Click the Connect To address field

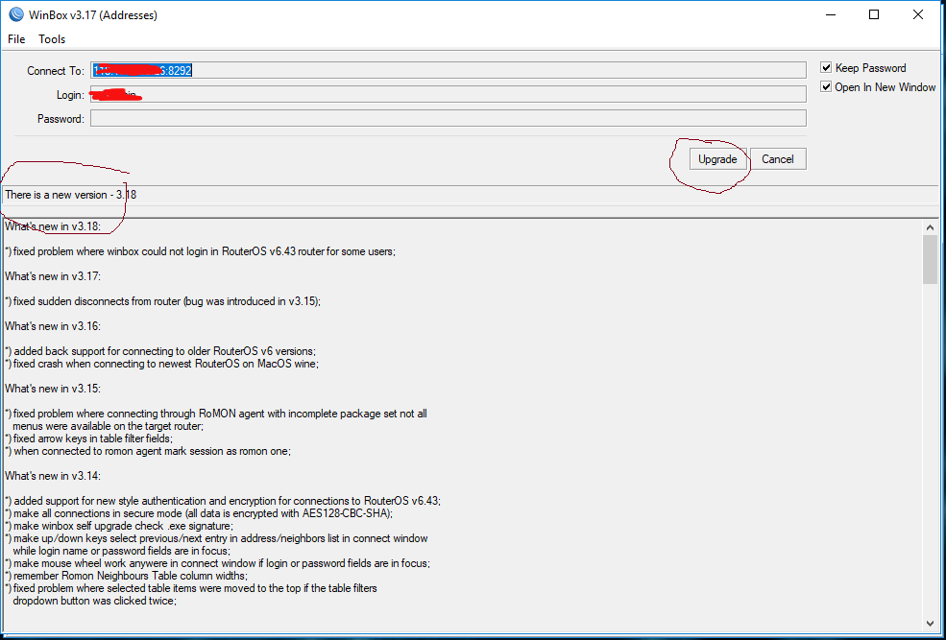click(x=449, y=70)
